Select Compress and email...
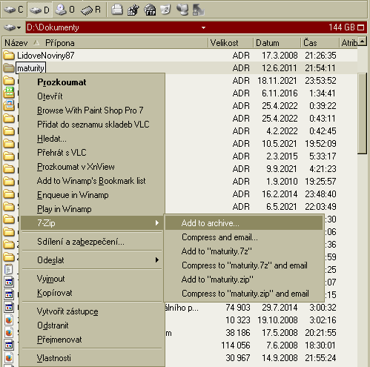The image size is (370, 367). click(244, 237)
